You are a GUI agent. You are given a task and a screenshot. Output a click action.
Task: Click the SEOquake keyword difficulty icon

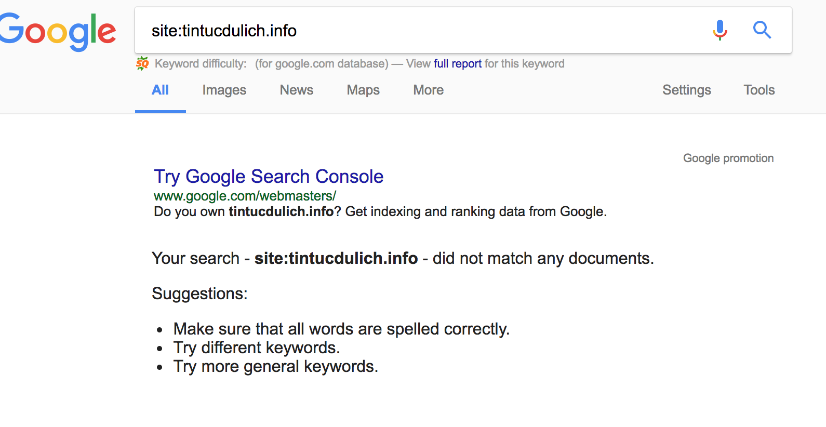pyautogui.click(x=142, y=64)
